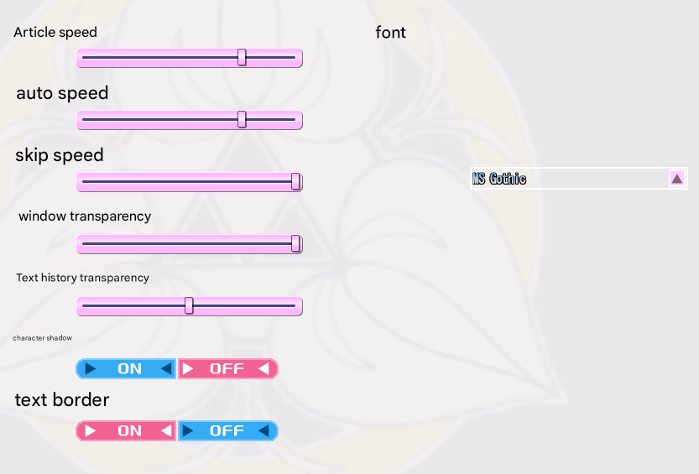
Task: Click the Article speed slider handle
Action: click(242, 57)
